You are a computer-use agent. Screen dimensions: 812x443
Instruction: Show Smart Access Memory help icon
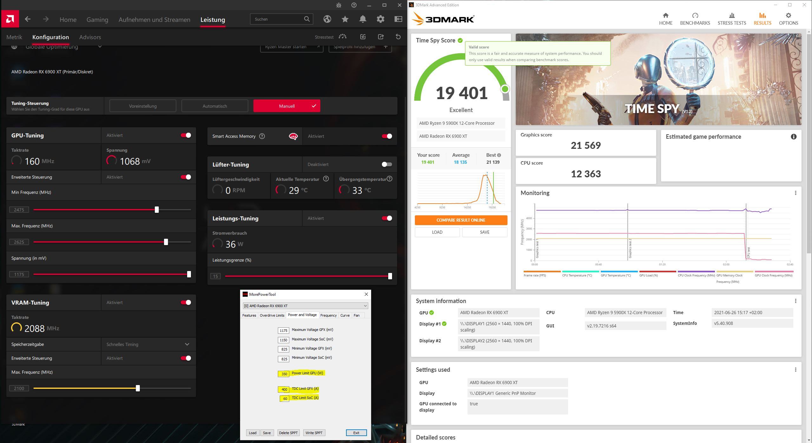point(262,136)
